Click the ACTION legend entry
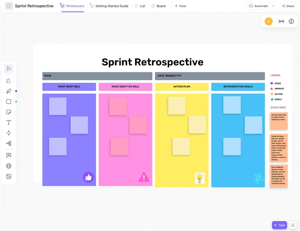 pyautogui.click(x=277, y=94)
